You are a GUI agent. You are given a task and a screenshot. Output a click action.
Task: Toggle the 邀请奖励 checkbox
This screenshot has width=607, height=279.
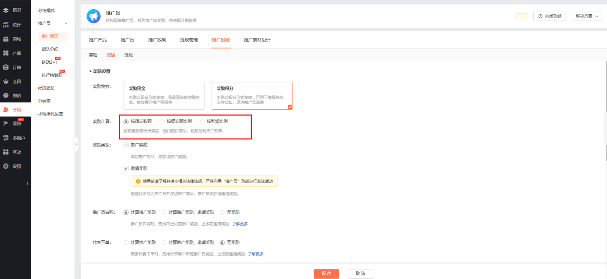126,168
